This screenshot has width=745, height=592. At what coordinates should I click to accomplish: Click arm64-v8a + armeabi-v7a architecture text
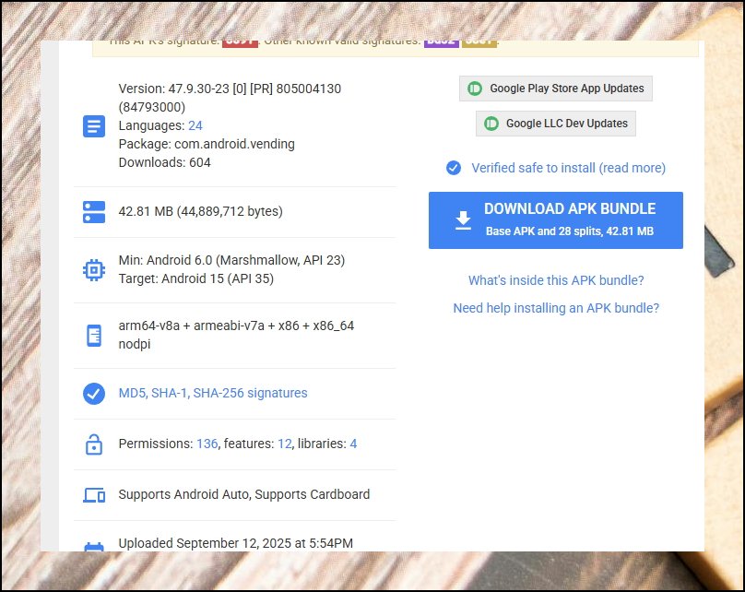236,326
